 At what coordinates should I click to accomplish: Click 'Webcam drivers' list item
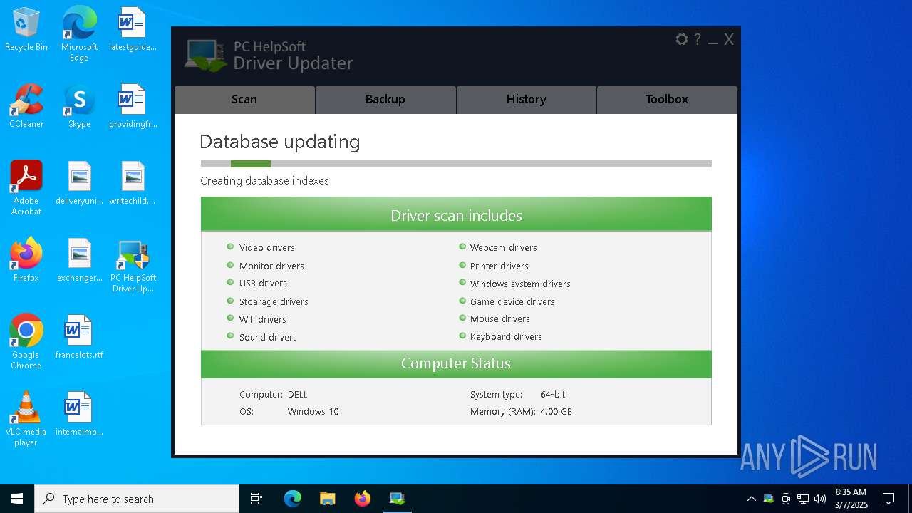[x=503, y=248]
